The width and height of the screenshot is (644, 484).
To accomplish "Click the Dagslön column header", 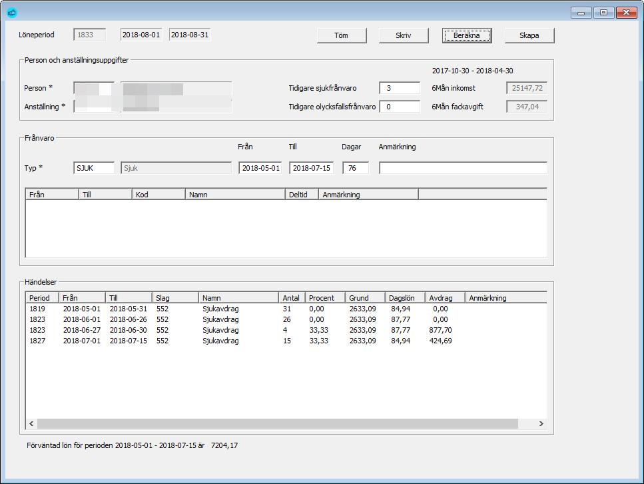I will coord(405,298).
